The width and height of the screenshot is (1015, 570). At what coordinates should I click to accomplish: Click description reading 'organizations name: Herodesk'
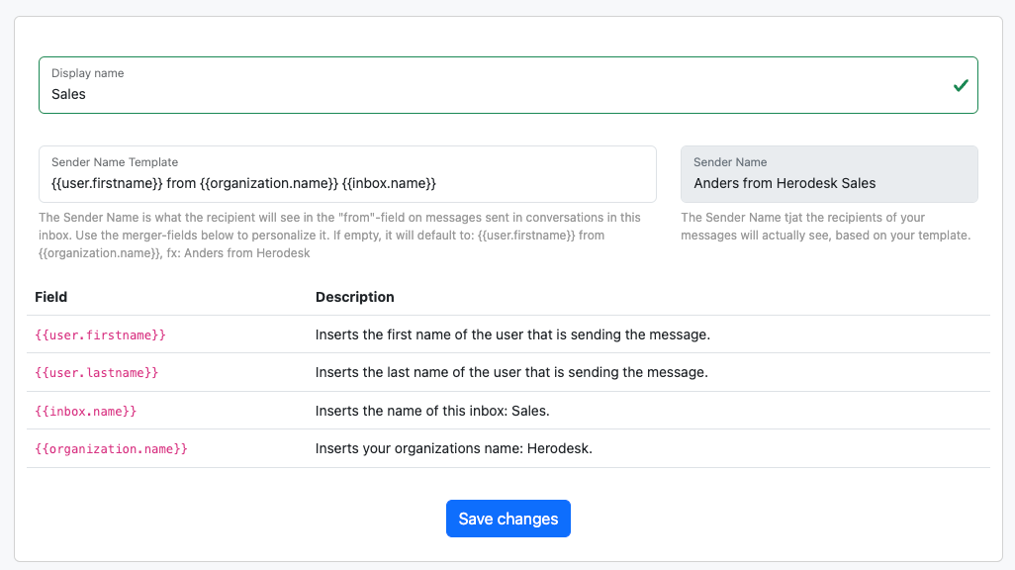click(x=453, y=448)
